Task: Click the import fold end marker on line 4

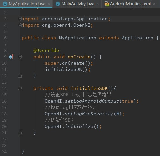Action: (x=20, y=25)
